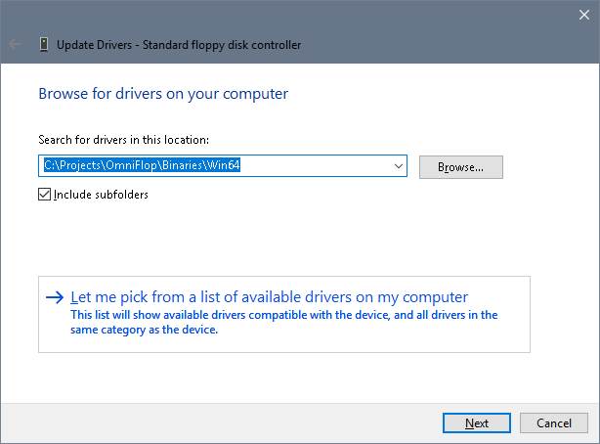Click the highlighted C:\Projects\OmniFlop path text

pos(143,167)
